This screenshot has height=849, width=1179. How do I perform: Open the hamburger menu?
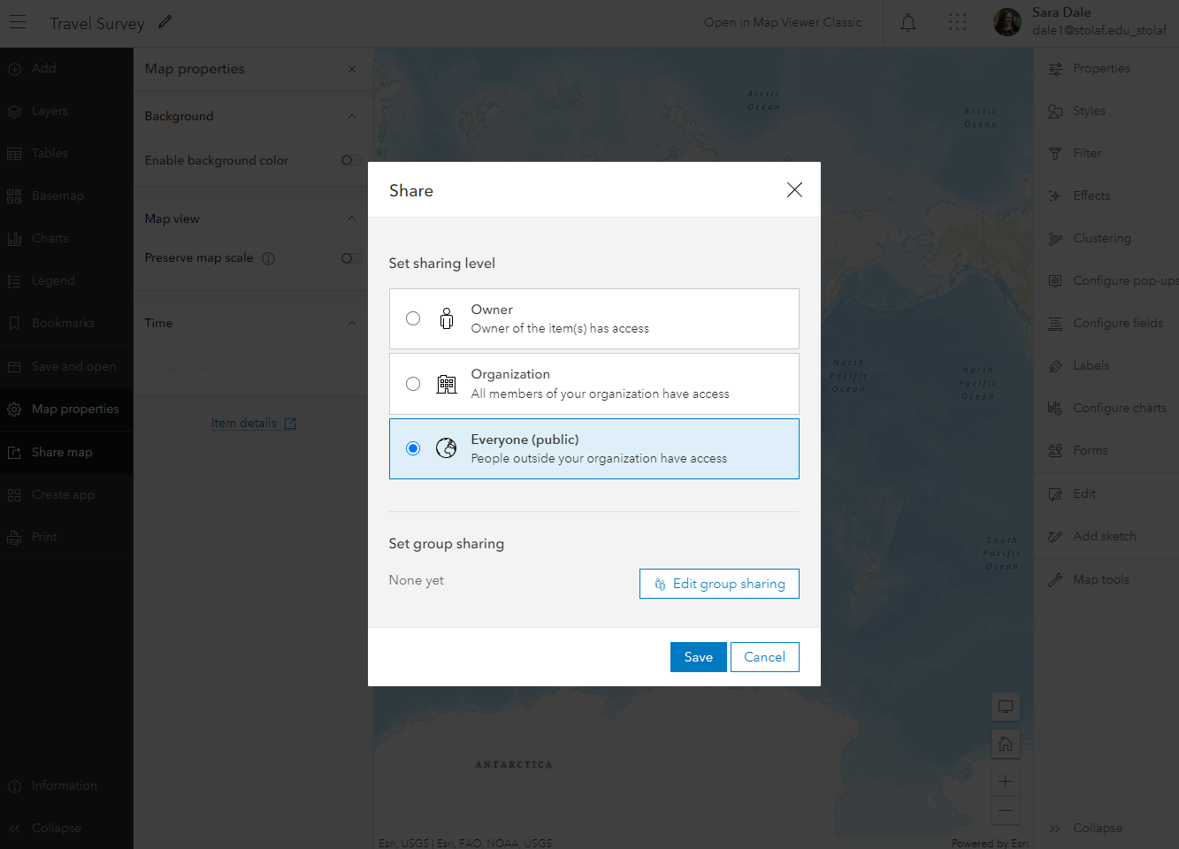(18, 23)
